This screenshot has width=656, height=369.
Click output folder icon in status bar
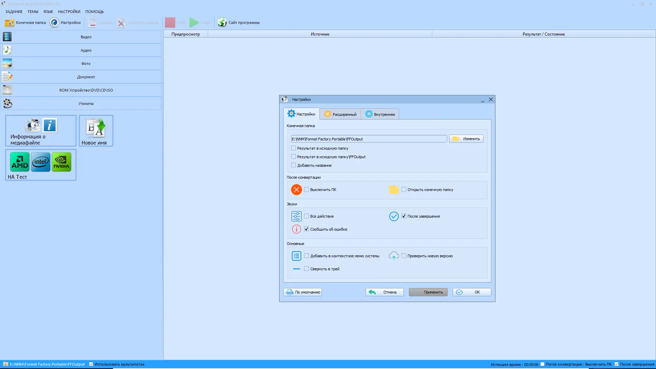[5, 364]
